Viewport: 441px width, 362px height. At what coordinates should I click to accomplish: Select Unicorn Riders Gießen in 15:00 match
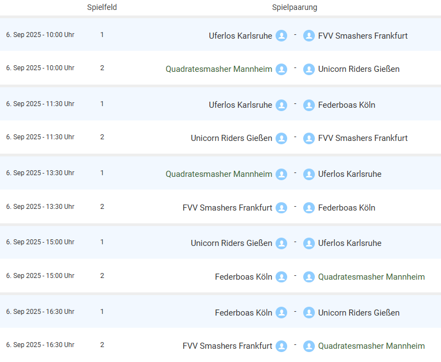(231, 243)
